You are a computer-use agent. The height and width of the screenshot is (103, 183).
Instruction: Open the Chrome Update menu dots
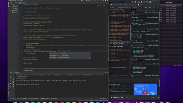point(158,2)
